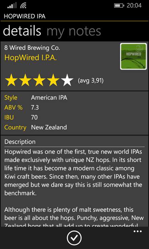The width and height of the screenshot is (149, 249).
Task: Tap the 20:04 clock in status bar
Action: click(134, 5)
